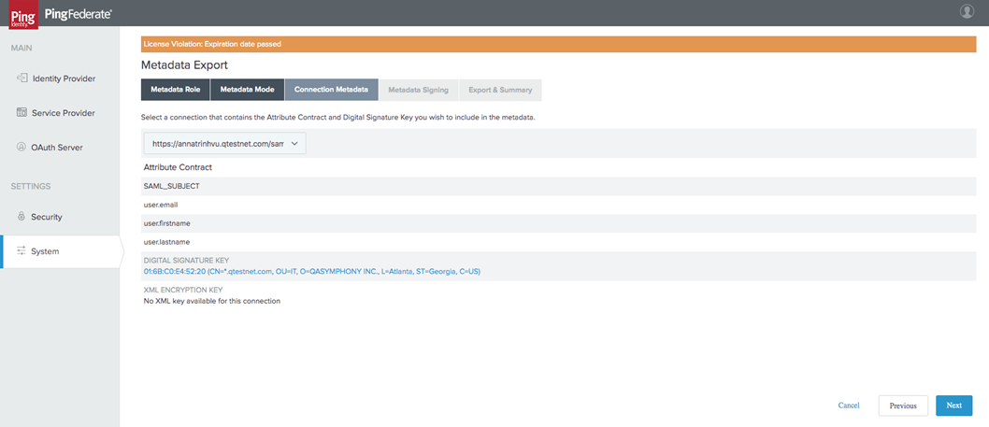
Task: Click the PingFederate product title
Action: pyautogui.click(x=78, y=13)
